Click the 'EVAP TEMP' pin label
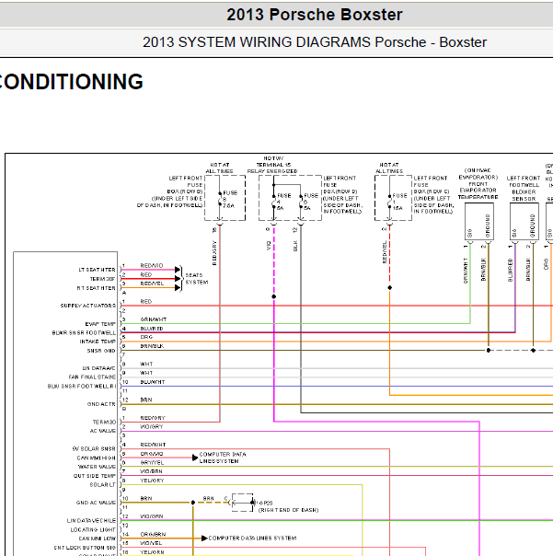The height and width of the screenshot is (556, 553). pos(100,324)
